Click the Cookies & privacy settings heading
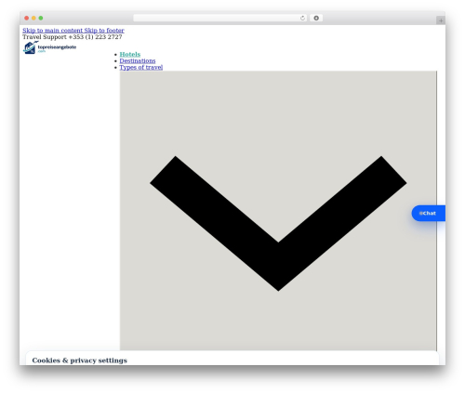 point(80,360)
